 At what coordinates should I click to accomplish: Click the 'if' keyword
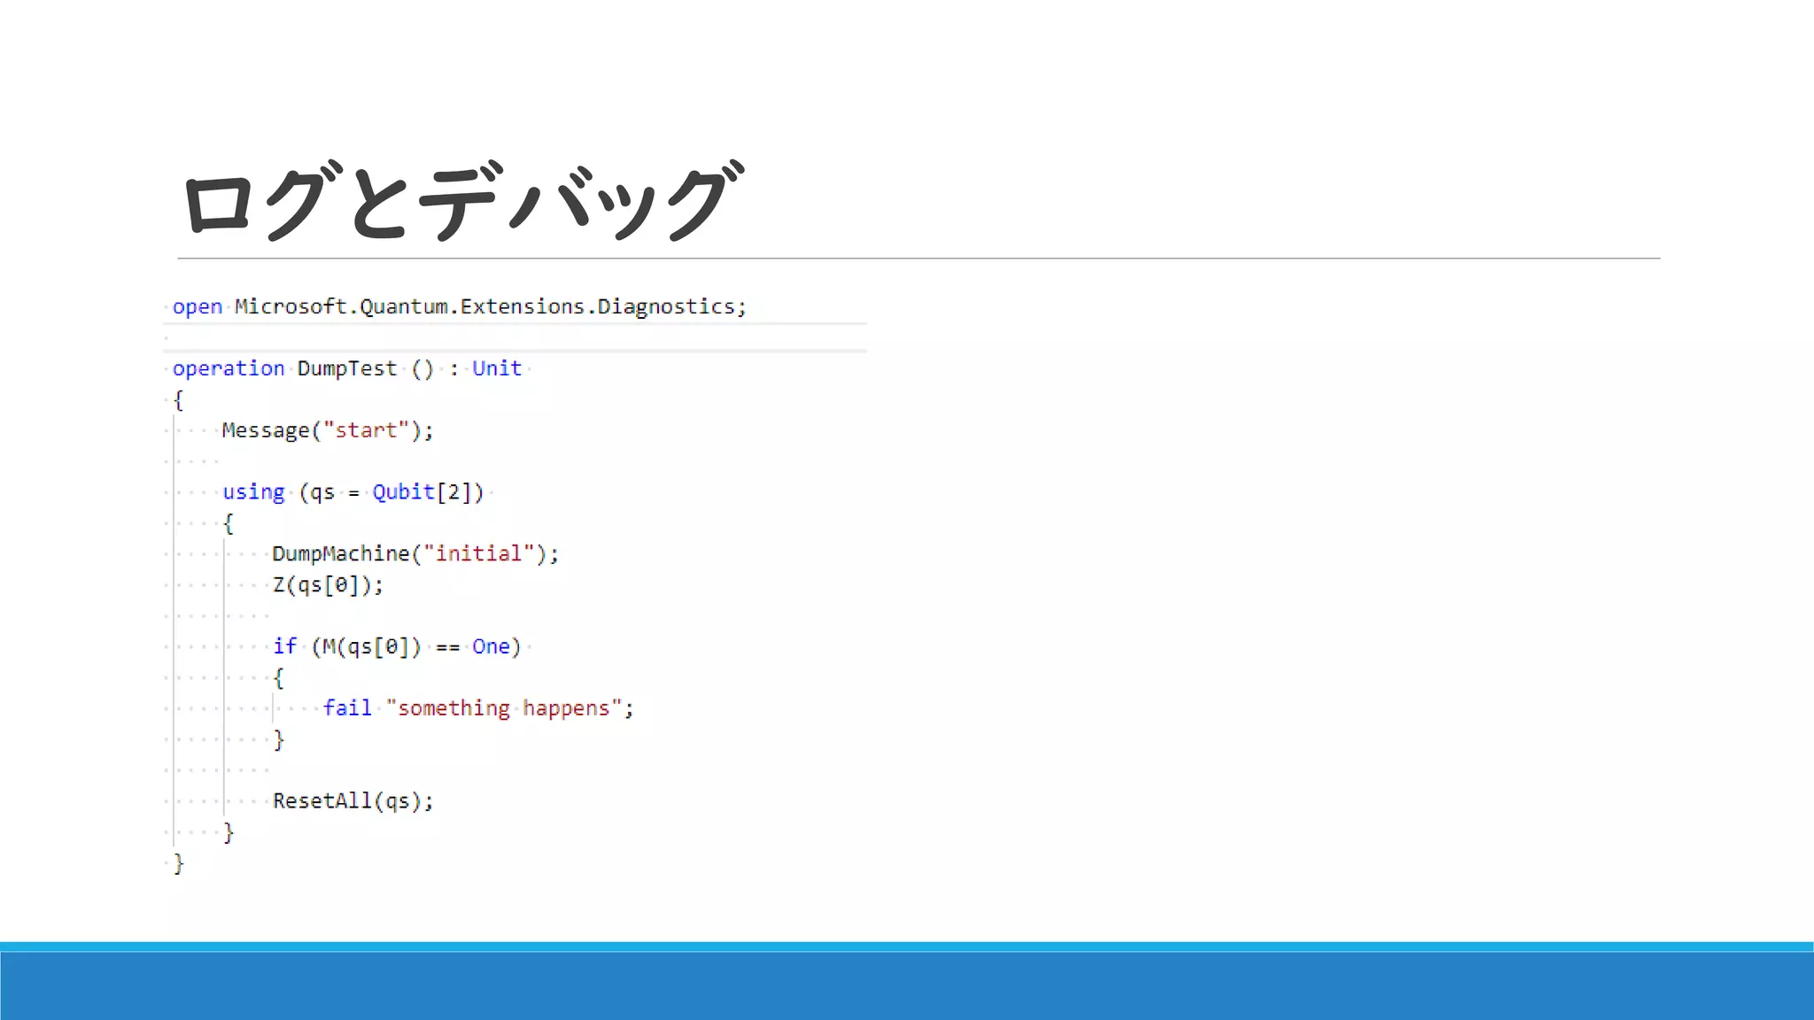point(284,646)
